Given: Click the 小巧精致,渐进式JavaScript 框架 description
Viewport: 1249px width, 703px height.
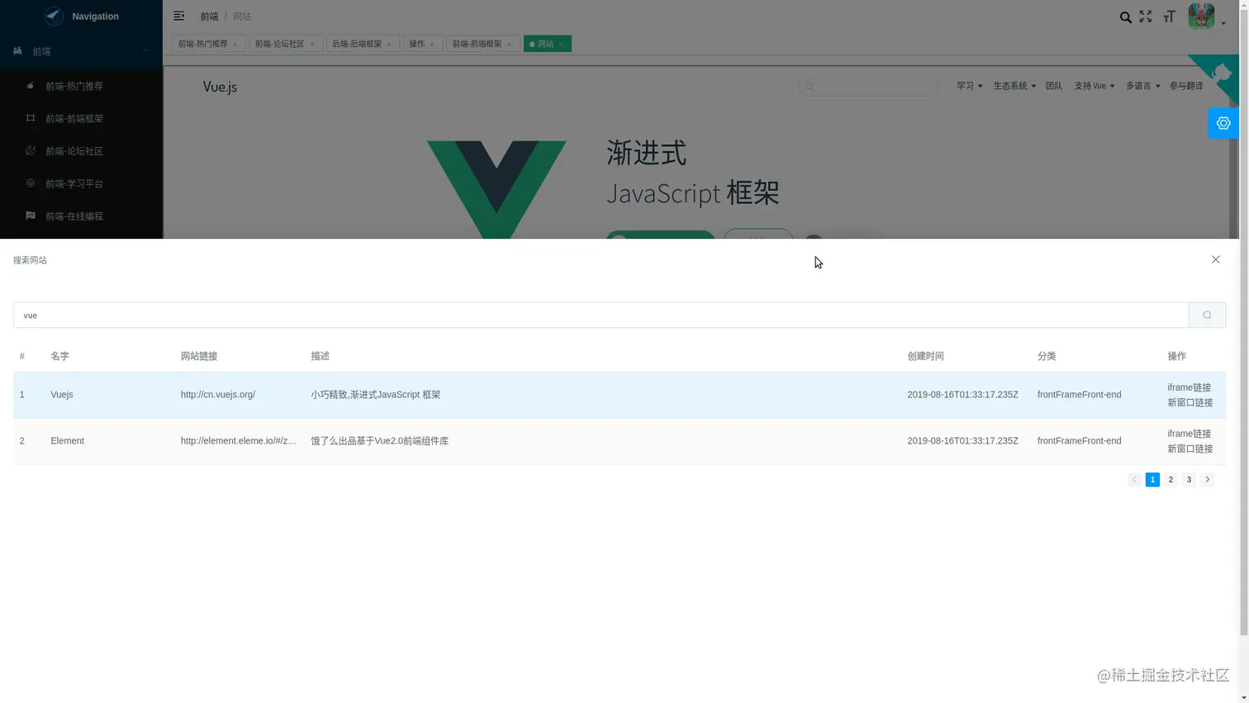Looking at the screenshot, I should [x=376, y=395].
